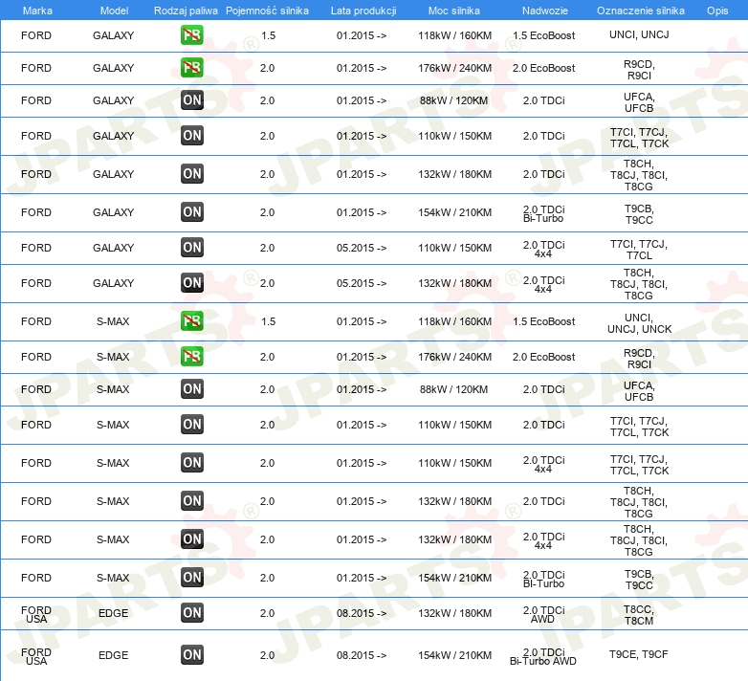The image size is (748, 681).
Task: Click petrol icon for Galaxy 176kW EcoBoost
Action: tap(191, 68)
